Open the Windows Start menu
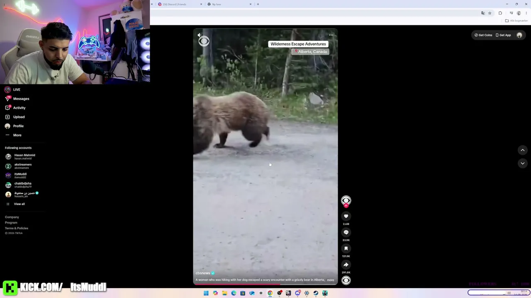This screenshot has width=531, height=298. tap(206, 293)
